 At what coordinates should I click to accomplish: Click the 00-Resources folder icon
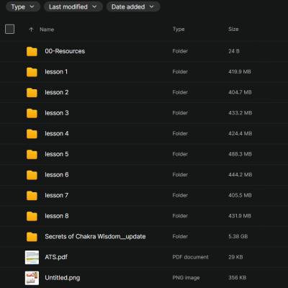tap(32, 51)
